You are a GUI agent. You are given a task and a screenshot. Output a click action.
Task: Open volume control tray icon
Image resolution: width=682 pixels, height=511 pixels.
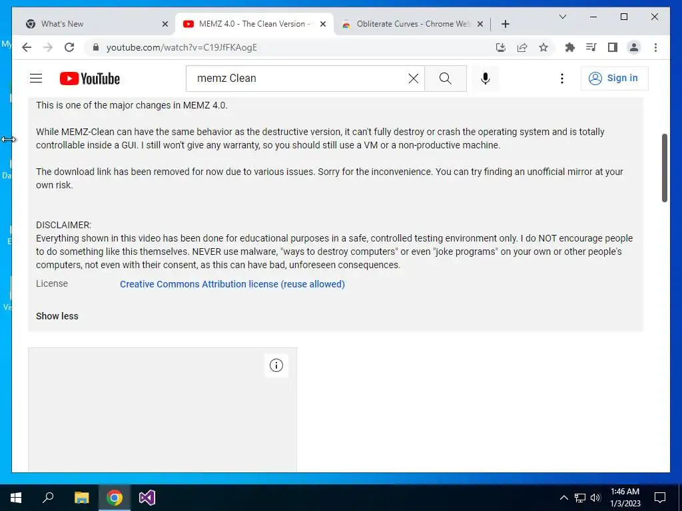click(595, 498)
